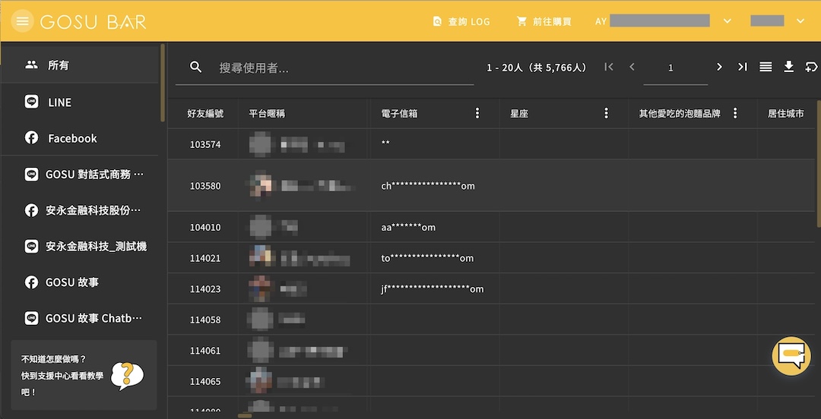
Task: Download the user list
Action: (788, 67)
